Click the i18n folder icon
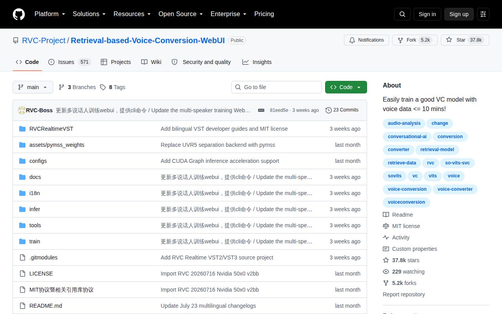502x314 pixels. click(22, 193)
